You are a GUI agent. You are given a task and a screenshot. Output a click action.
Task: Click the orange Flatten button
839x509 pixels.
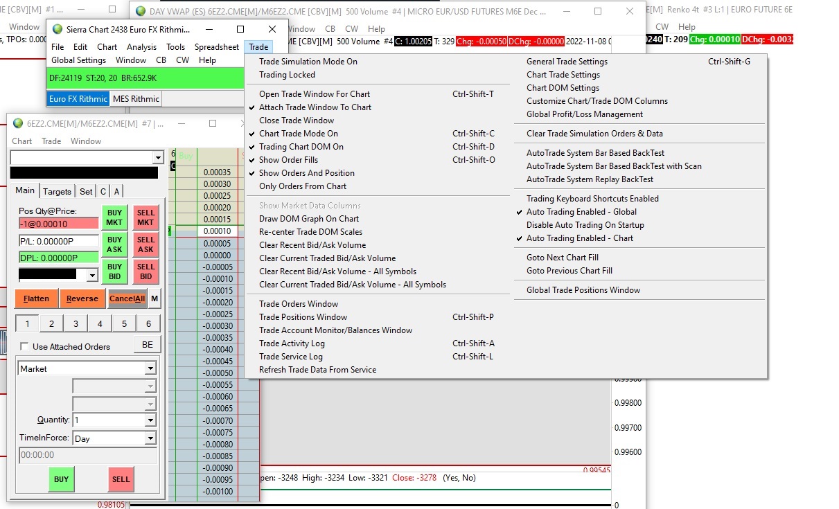36,298
